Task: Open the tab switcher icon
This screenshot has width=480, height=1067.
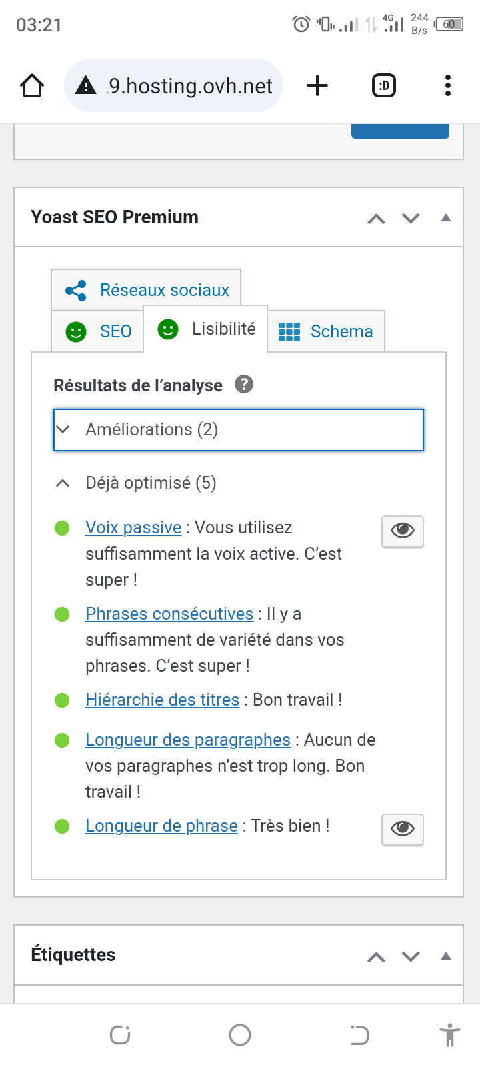Action: [x=383, y=85]
